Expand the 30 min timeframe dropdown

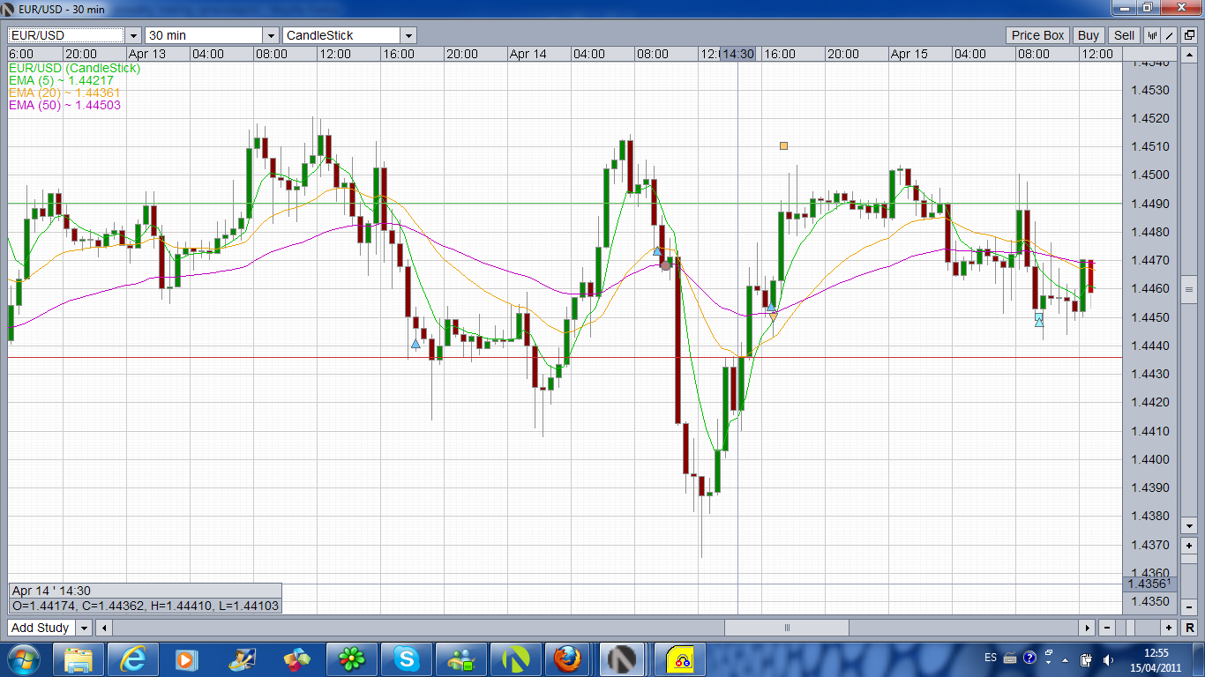pyautogui.click(x=271, y=35)
